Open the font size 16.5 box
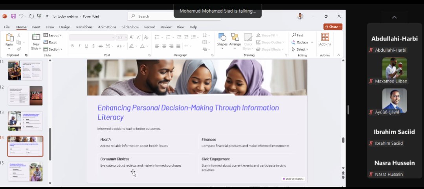 (x=121, y=38)
